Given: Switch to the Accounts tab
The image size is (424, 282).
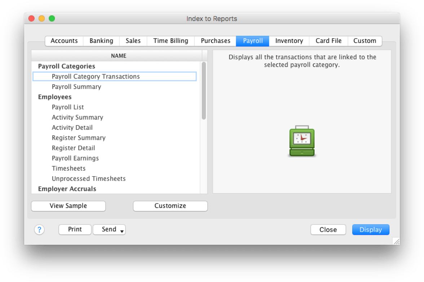Looking at the screenshot, I should (x=64, y=41).
